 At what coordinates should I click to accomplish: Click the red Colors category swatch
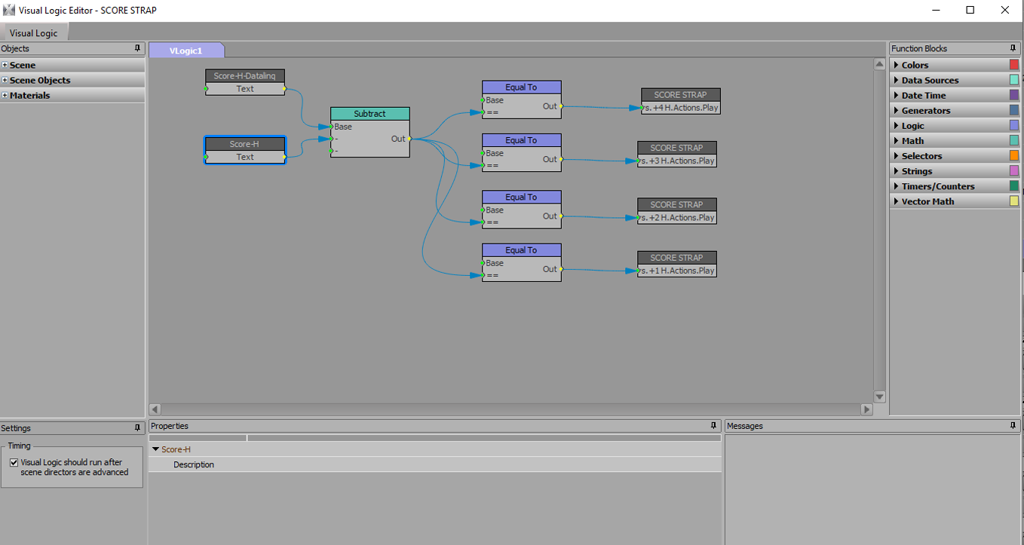[x=1014, y=65]
